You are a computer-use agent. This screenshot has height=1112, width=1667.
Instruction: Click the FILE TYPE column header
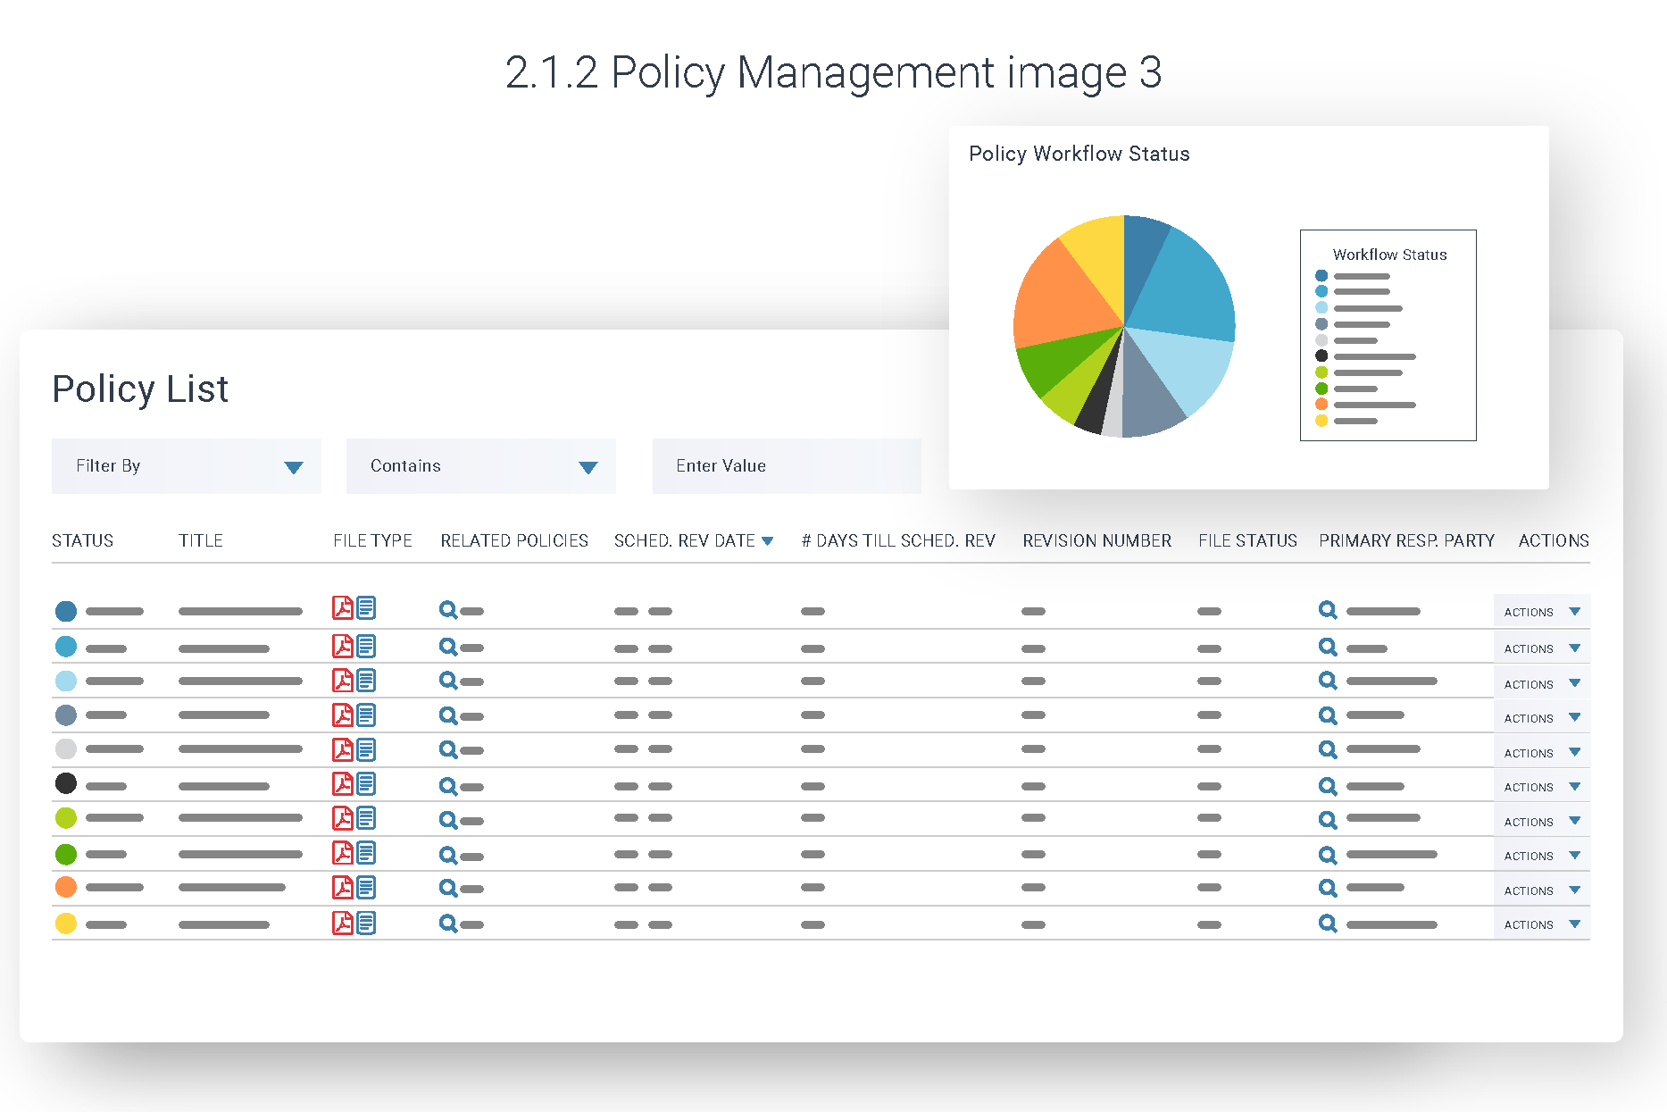point(372,540)
